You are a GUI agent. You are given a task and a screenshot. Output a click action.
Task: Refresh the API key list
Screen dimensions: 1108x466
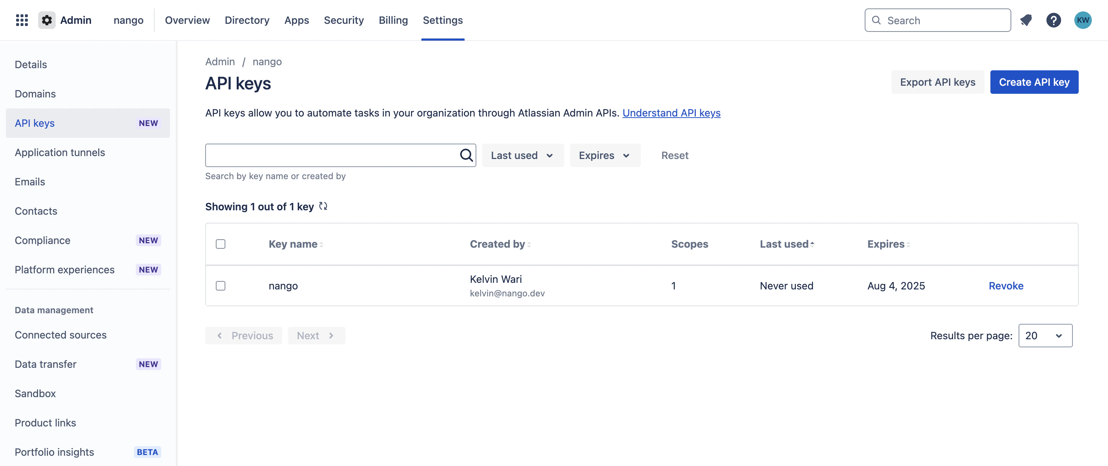[x=323, y=206]
